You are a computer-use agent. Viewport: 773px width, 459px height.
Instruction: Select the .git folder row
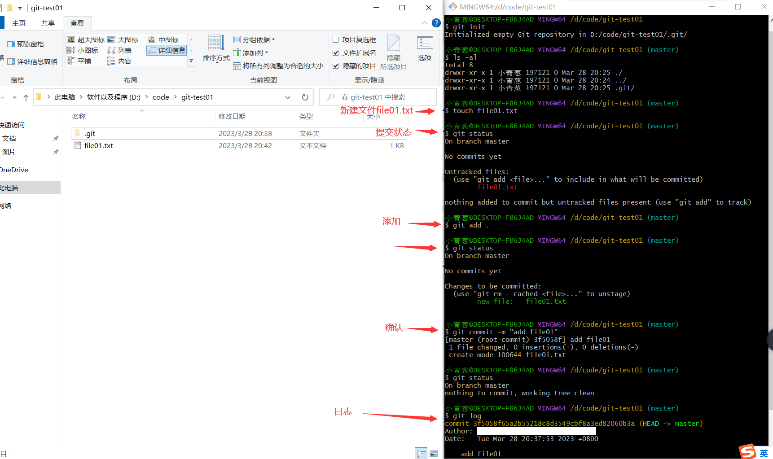point(239,133)
